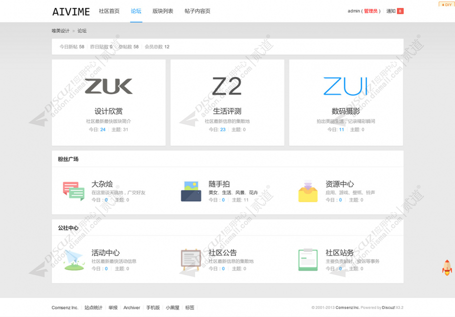Open the 活动中心 board title
The width and height of the screenshot is (455, 317).
point(105,252)
